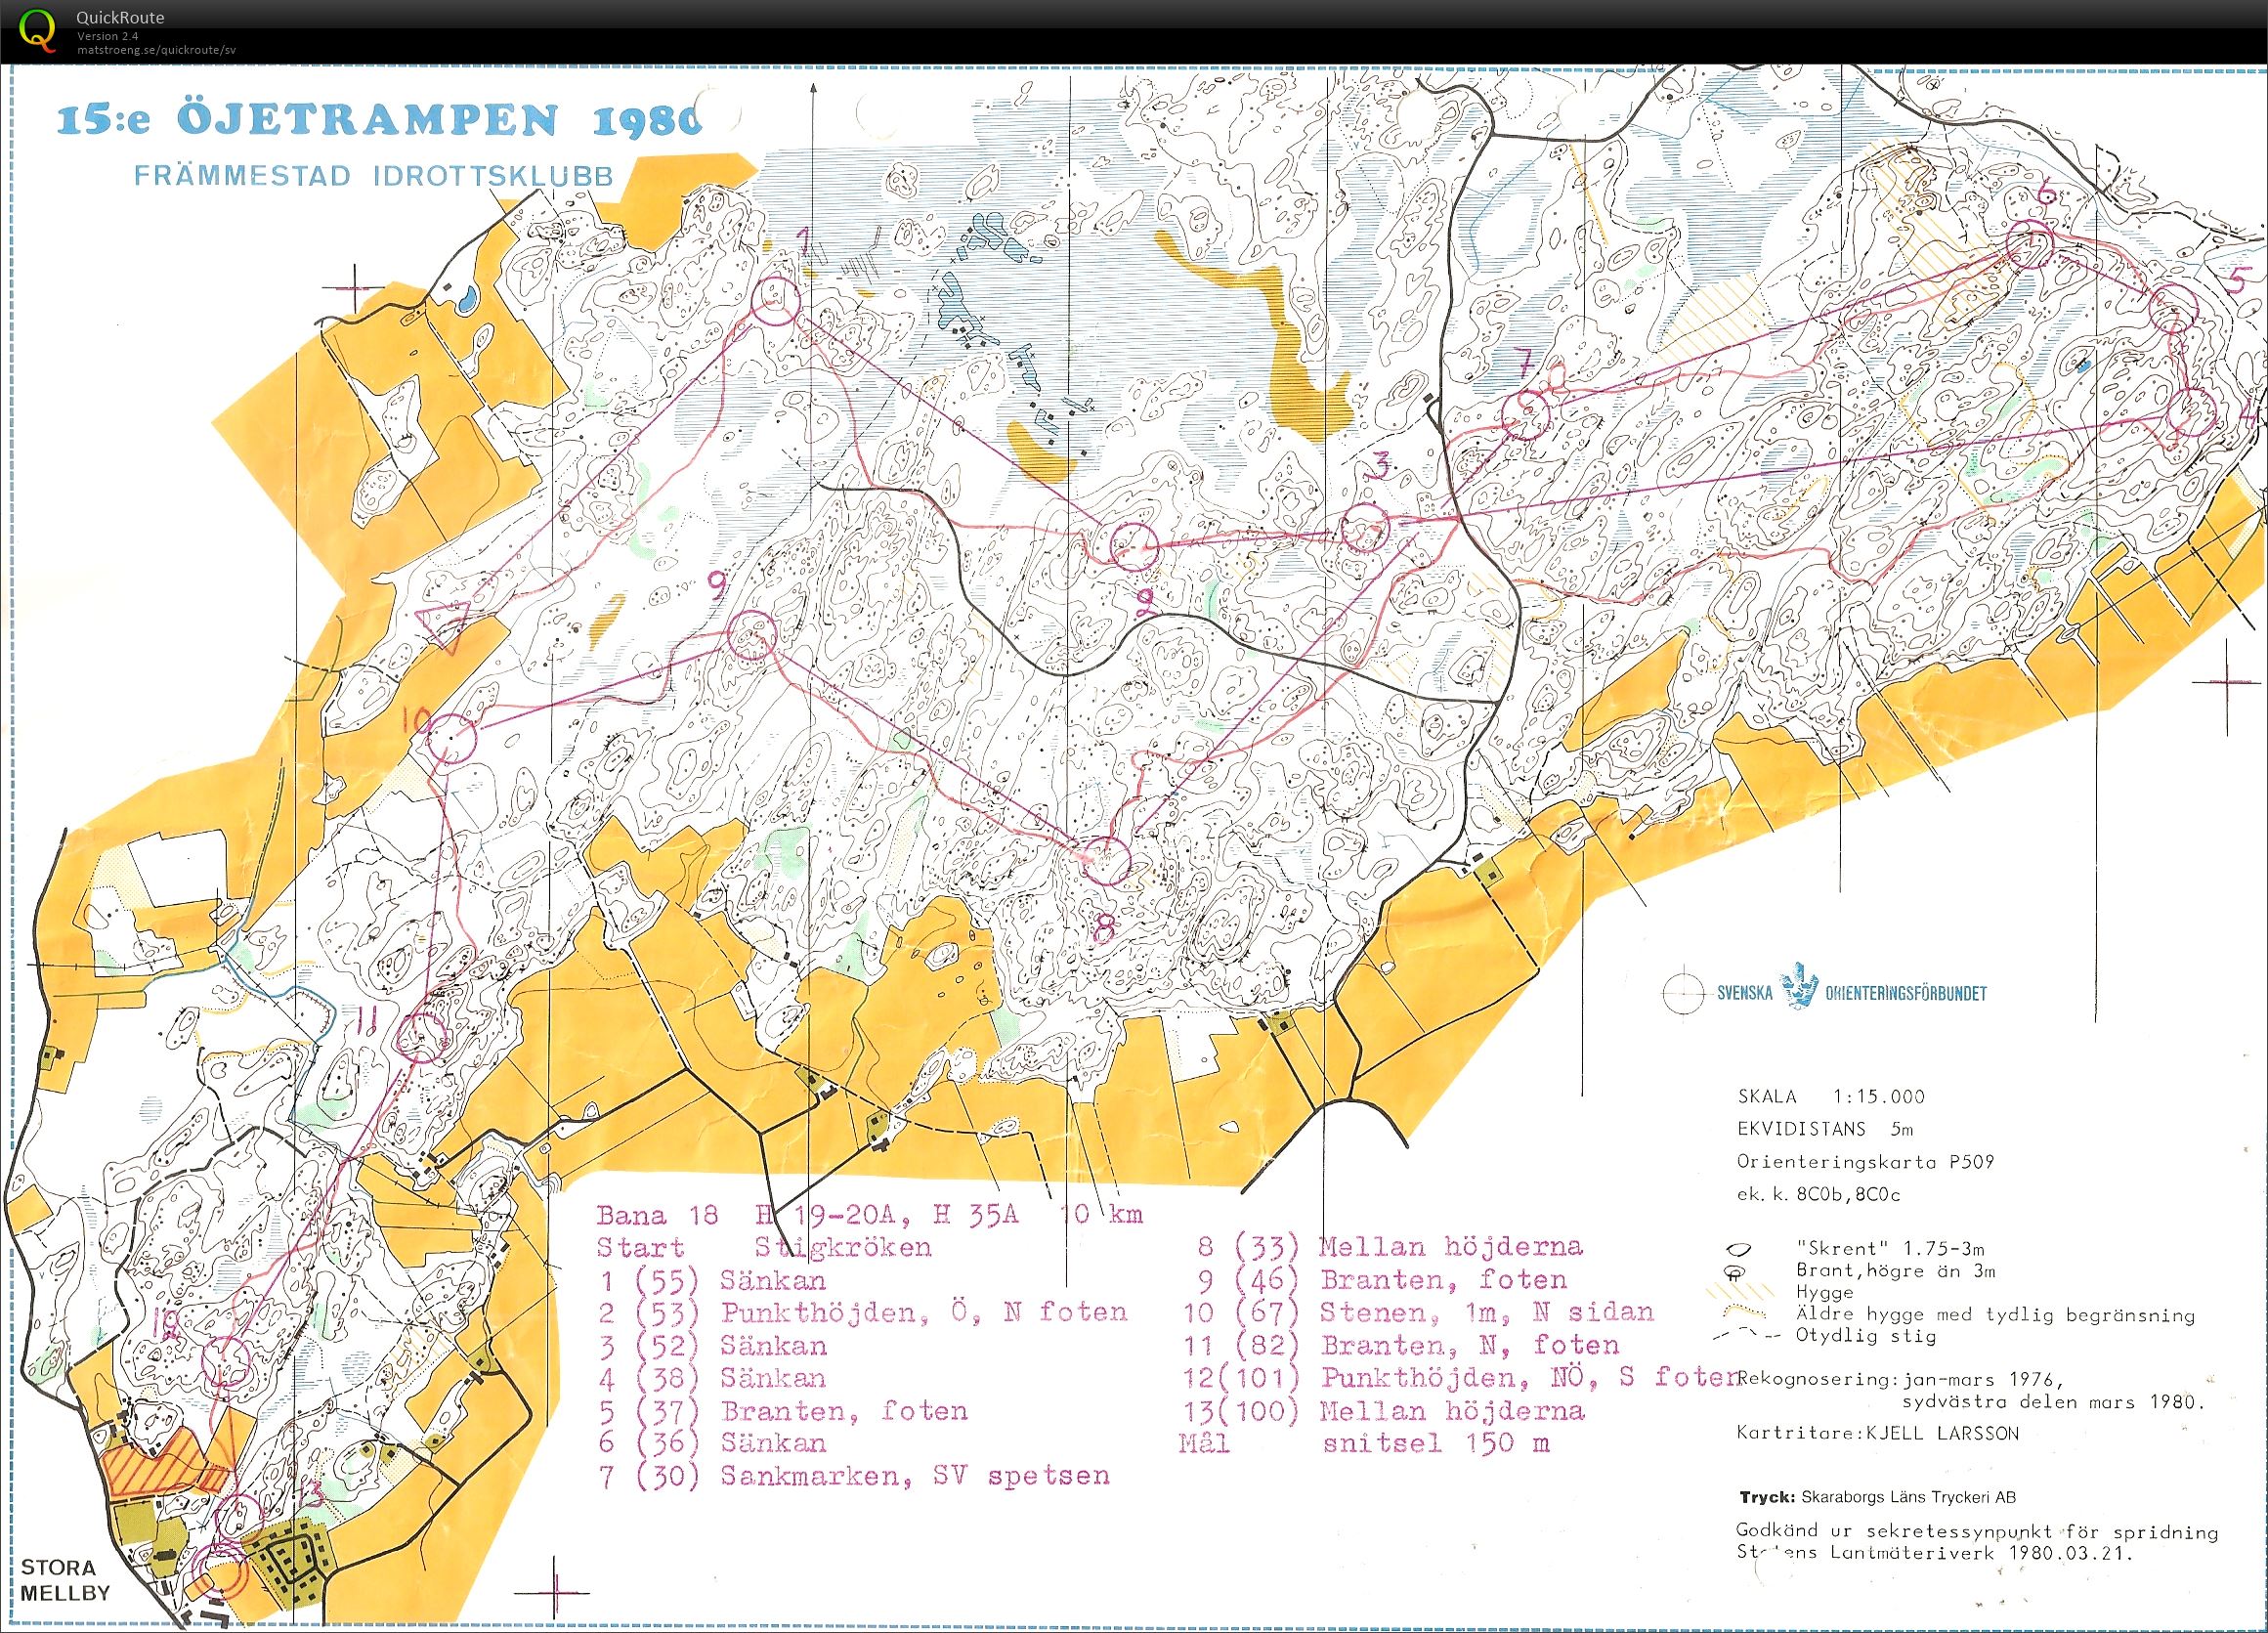
Task: Click the start triangle on the map
Action: [x=443, y=626]
